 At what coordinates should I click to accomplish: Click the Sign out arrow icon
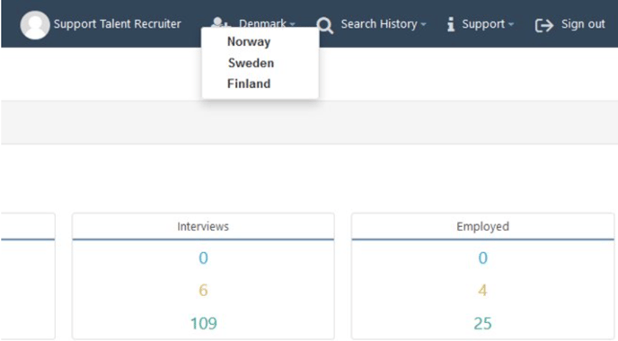pos(544,25)
